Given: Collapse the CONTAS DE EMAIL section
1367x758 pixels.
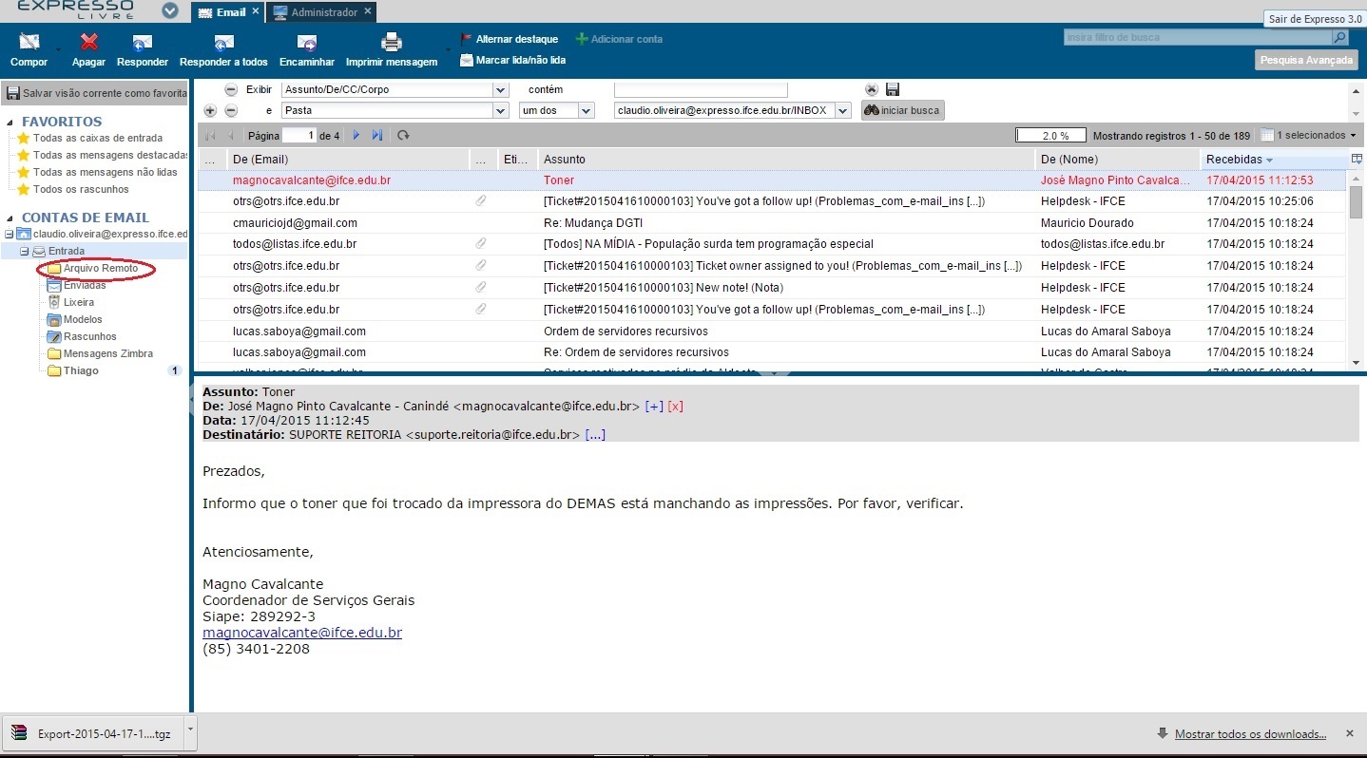Looking at the screenshot, I should (11, 218).
